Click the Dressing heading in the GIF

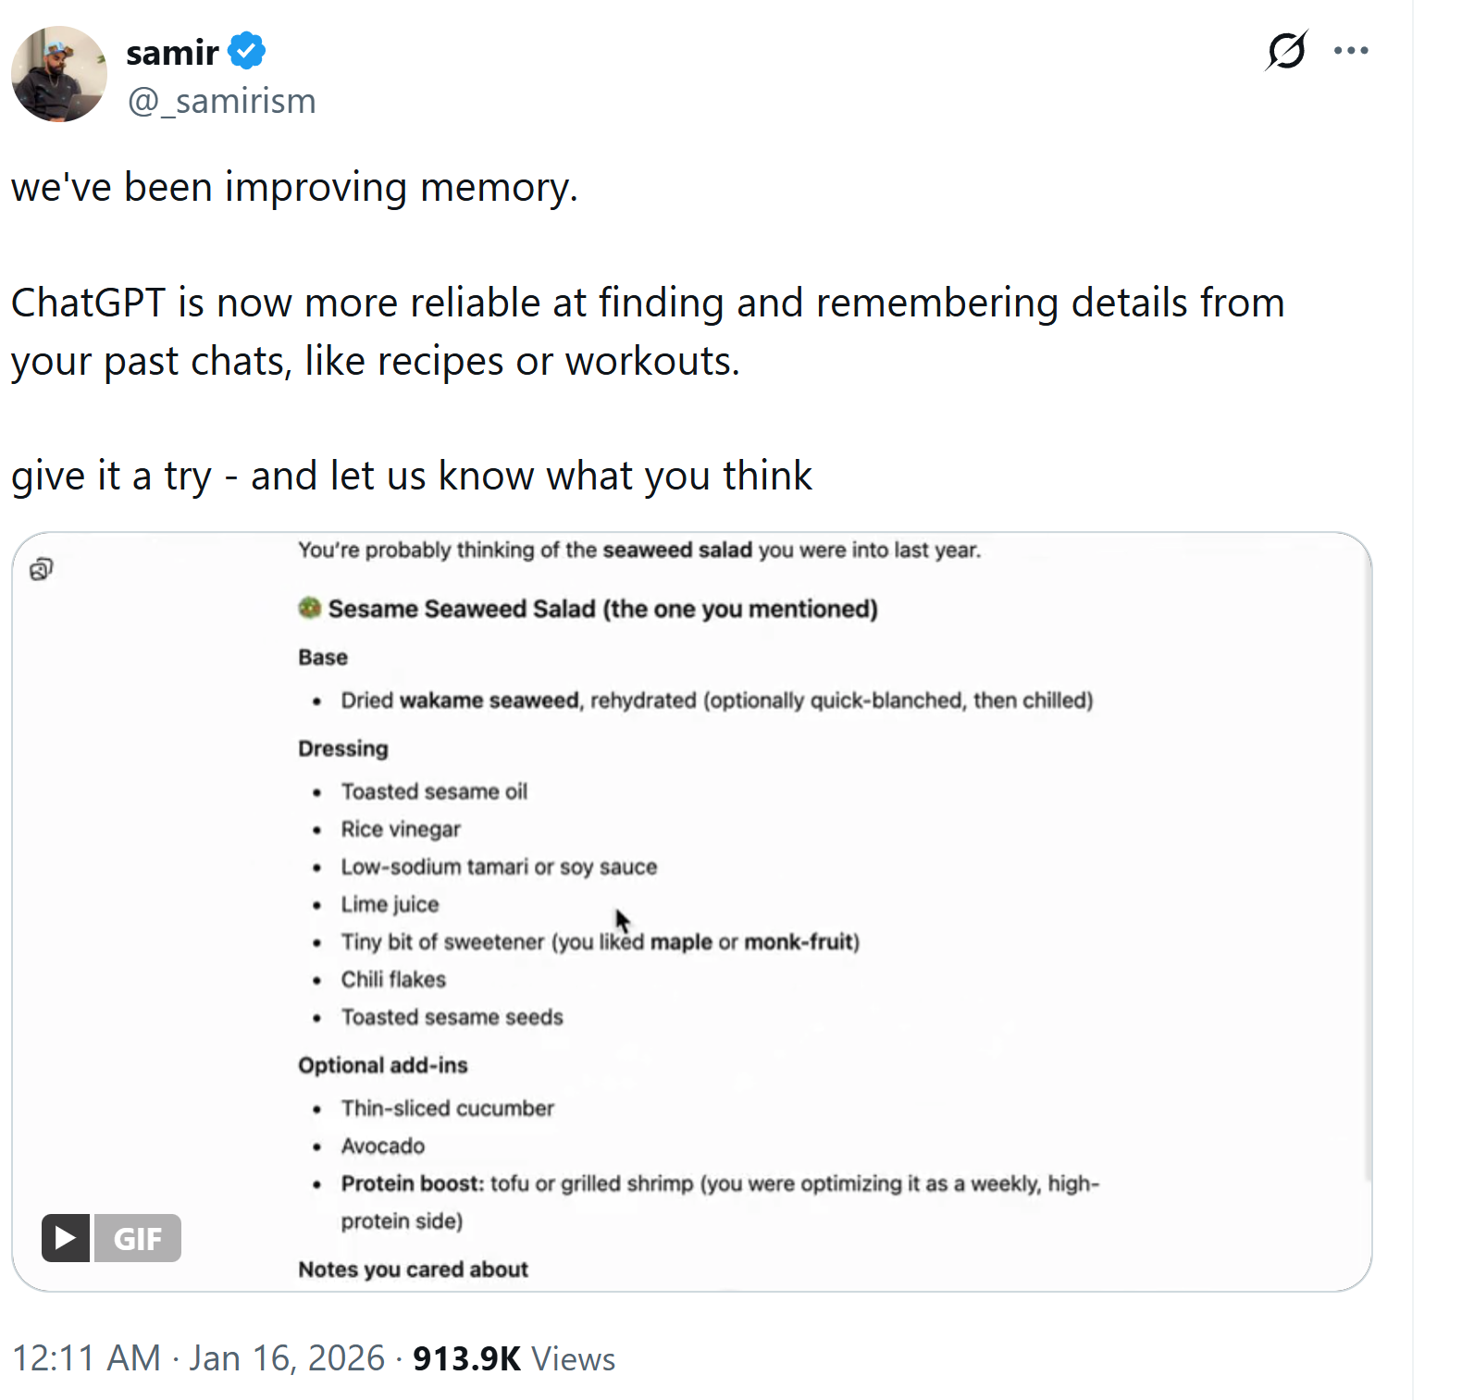[x=342, y=749]
